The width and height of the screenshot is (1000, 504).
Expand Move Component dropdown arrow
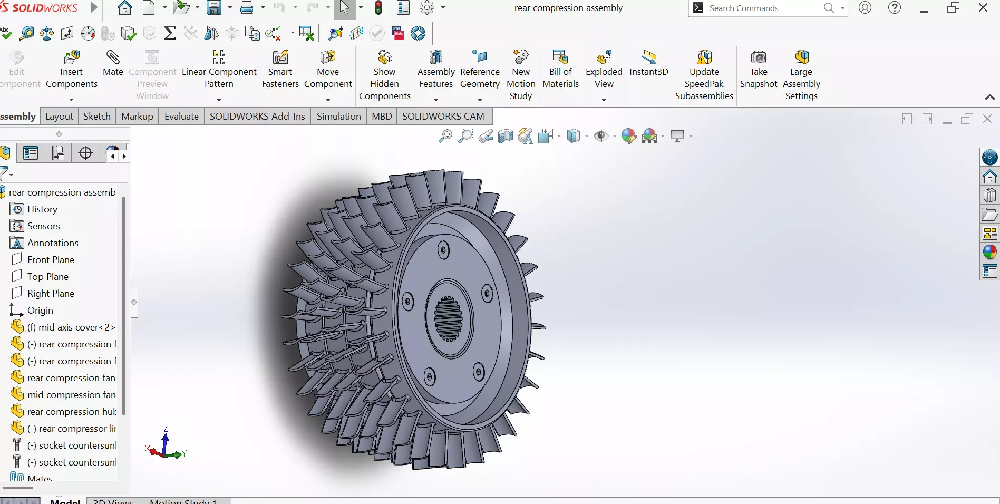click(x=328, y=100)
